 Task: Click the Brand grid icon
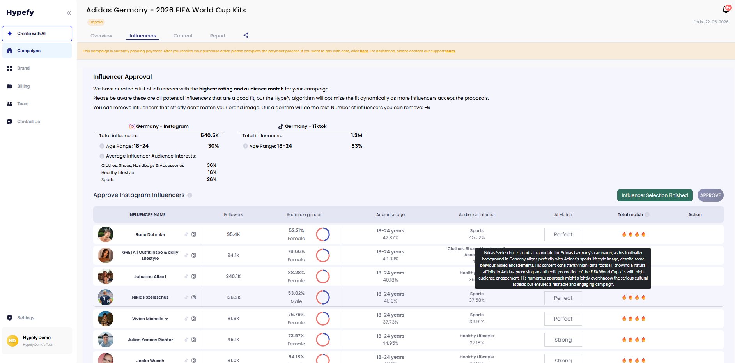tap(10, 68)
